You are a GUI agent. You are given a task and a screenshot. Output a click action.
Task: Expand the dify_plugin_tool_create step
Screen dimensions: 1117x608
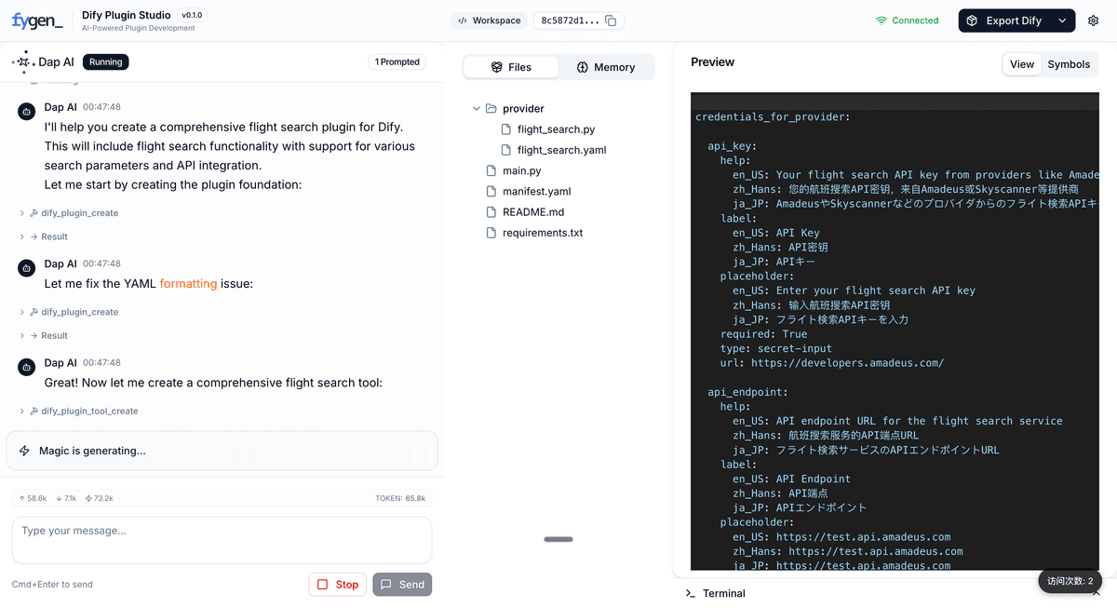22,411
